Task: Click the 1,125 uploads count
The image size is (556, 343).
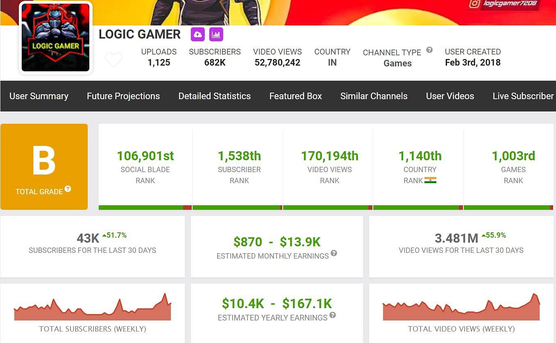Action: (159, 63)
